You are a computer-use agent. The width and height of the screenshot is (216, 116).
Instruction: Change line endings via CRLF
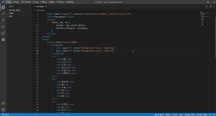[x=181, y=114]
